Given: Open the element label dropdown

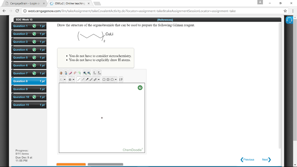Looking at the screenshot, I should pyautogui.click(x=64, y=79).
